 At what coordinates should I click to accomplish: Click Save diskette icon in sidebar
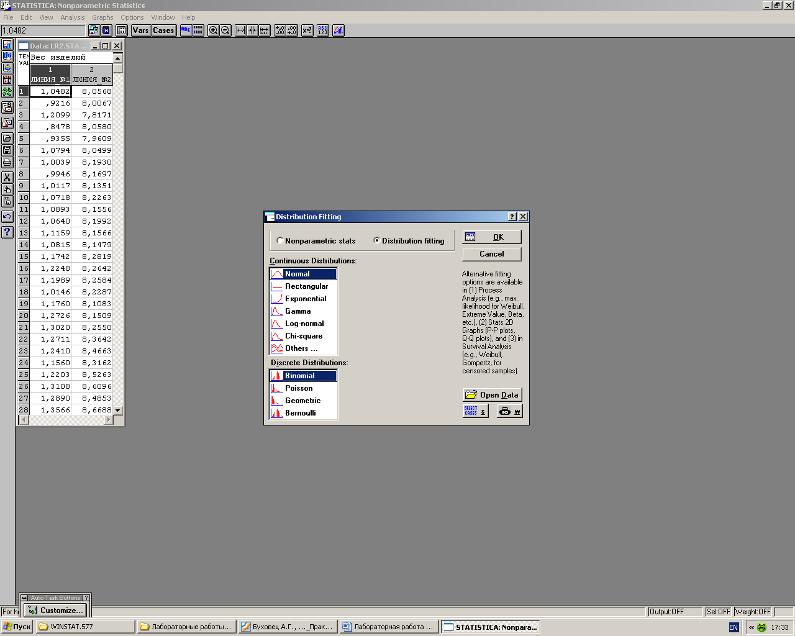(7, 150)
